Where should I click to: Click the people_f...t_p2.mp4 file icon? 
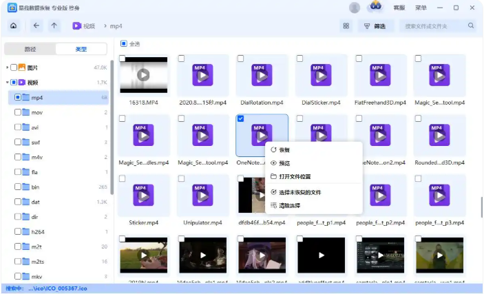pyautogui.click(x=380, y=195)
